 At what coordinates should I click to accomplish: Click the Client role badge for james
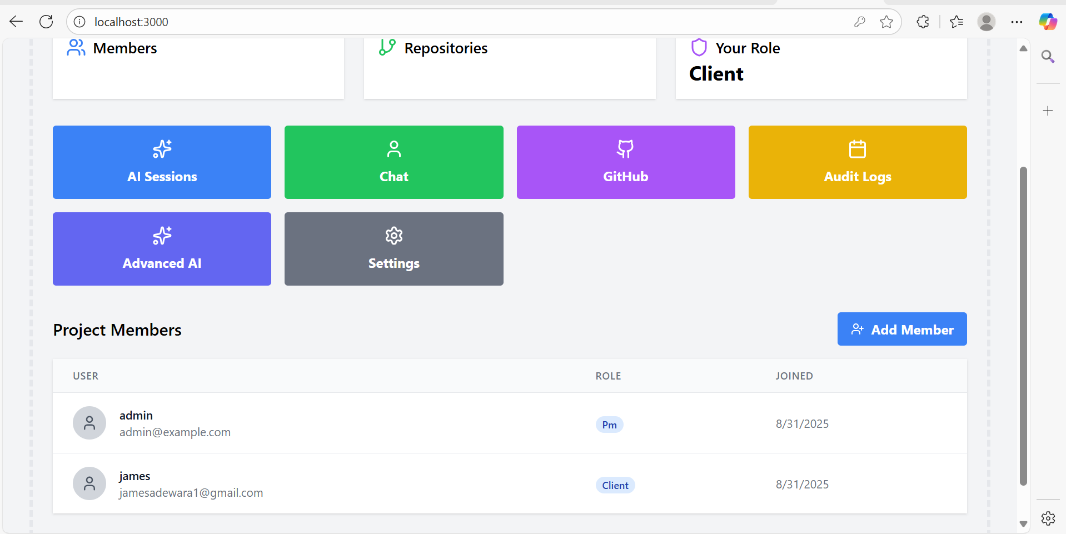tap(615, 485)
